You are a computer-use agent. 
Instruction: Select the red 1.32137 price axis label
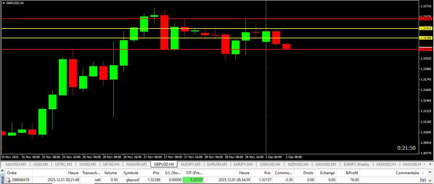[x=426, y=49]
